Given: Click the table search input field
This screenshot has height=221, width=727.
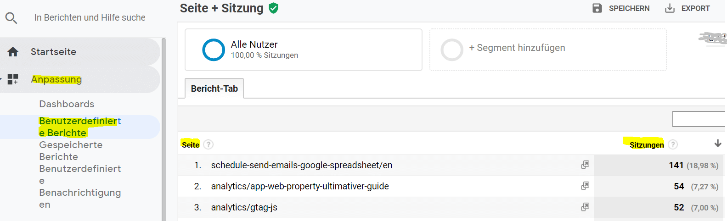Looking at the screenshot, I should pyautogui.click(x=699, y=119).
